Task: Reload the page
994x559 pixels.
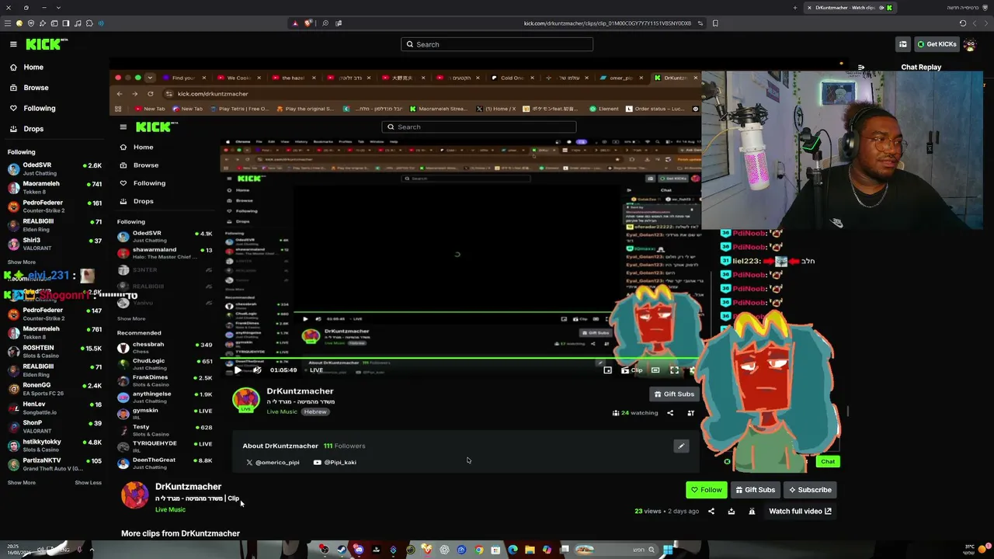Action: [963, 23]
